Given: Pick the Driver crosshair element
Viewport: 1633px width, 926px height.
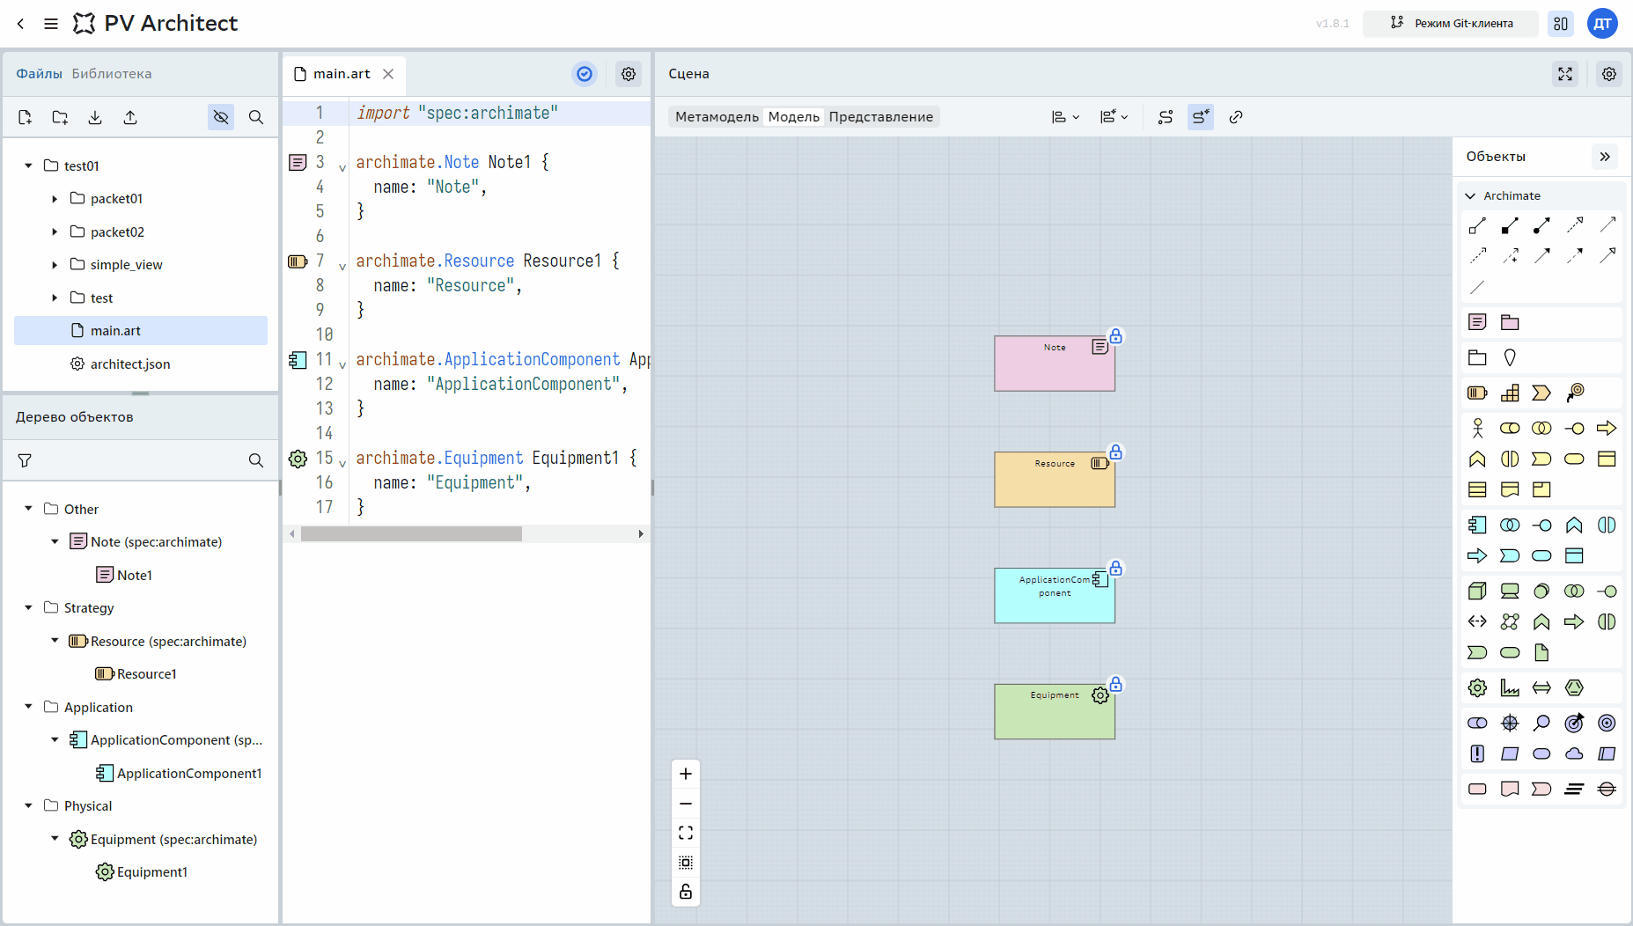Looking at the screenshot, I should [x=1510, y=723].
